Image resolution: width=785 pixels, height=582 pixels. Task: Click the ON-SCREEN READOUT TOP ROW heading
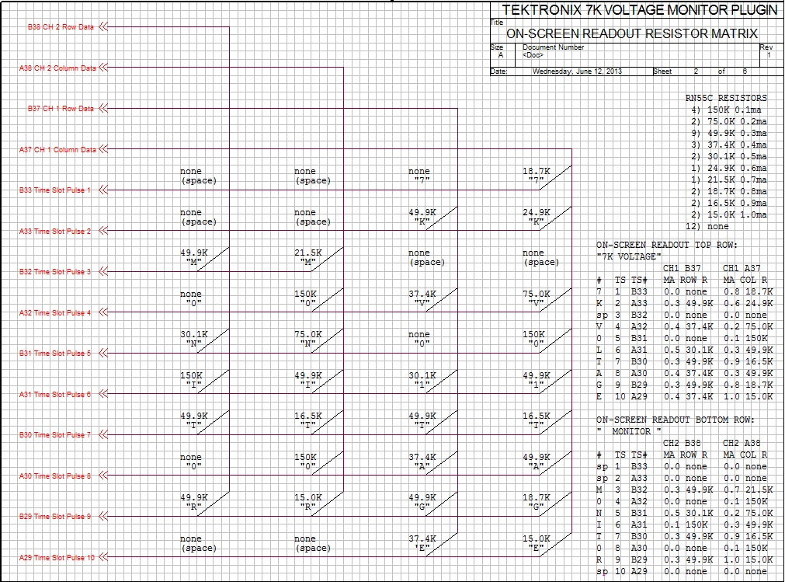click(x=666, y=245)
